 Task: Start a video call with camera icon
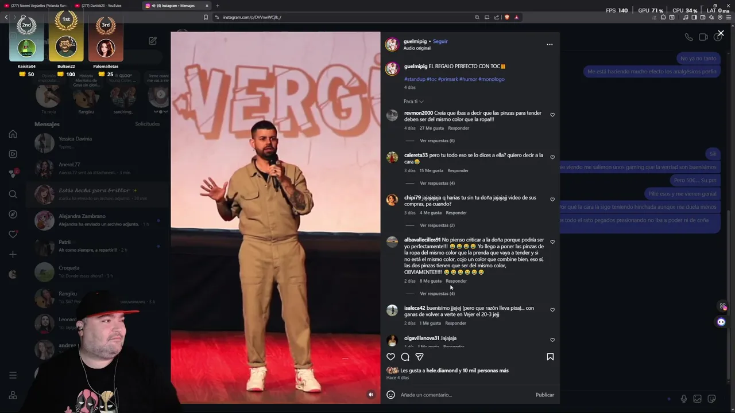pyautogui.click(x=703, y=37)
